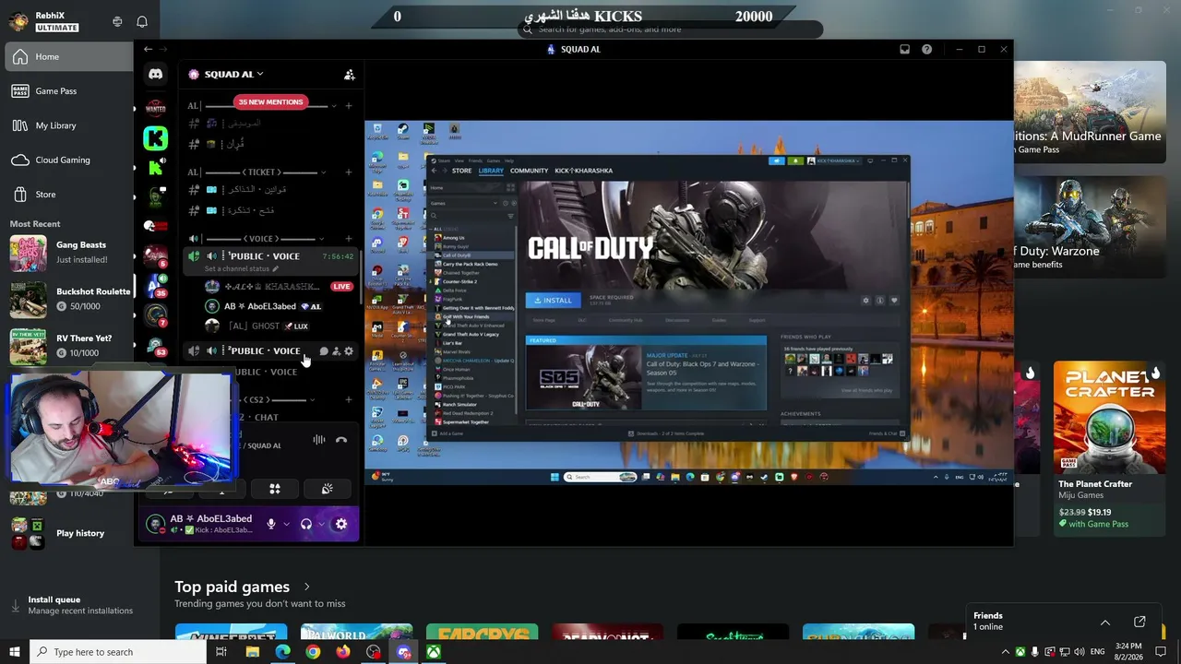
Task: Open Discord help icon in title bar
Action: 926,50
